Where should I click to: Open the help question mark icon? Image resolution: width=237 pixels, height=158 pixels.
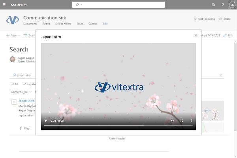(222, 5)
